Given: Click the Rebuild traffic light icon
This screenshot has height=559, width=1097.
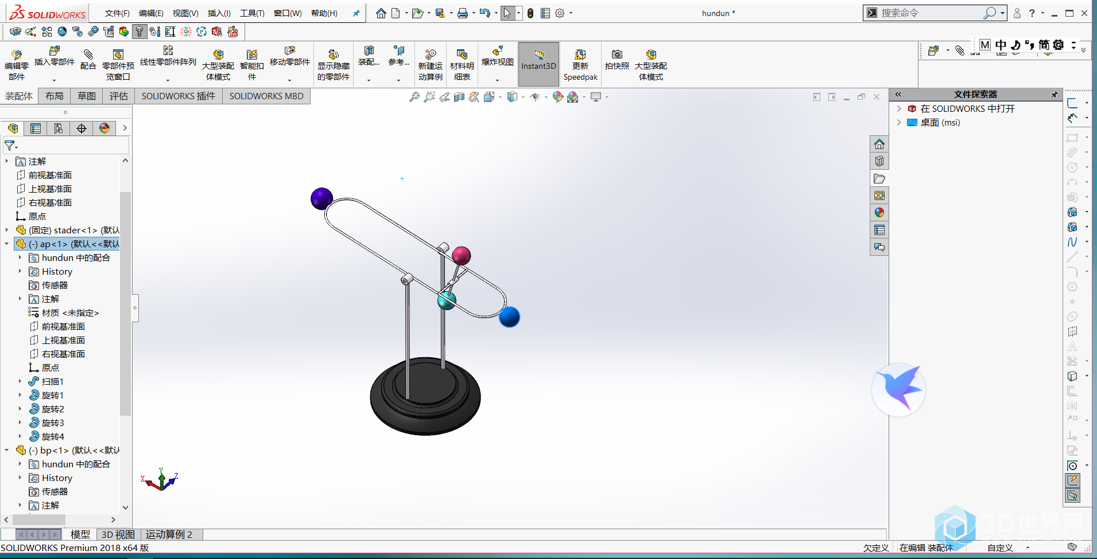Looking at the screenshot, I should (530, 13).
